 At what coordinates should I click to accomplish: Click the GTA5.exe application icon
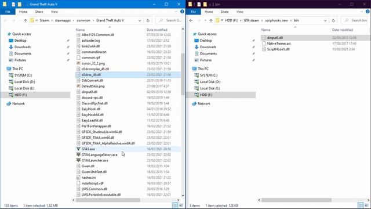[x=78, y=149]
